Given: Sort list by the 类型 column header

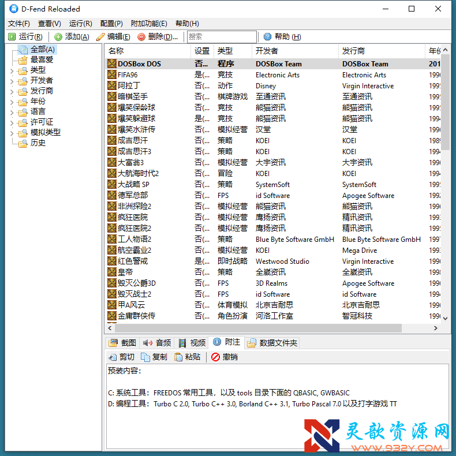Looking at the screenshot, I should click(233, 51).
